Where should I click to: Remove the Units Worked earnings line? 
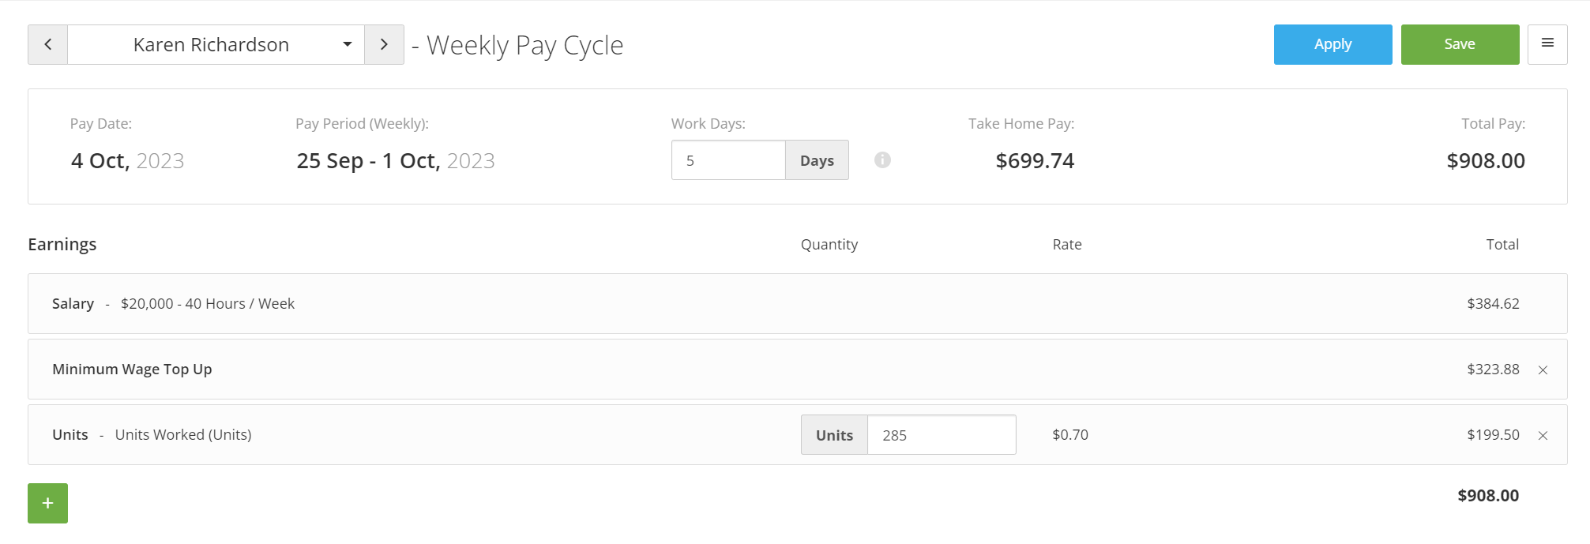(x=1543, y=435)
